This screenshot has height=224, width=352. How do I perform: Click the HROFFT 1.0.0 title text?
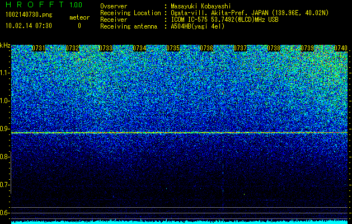pos(44,4)
